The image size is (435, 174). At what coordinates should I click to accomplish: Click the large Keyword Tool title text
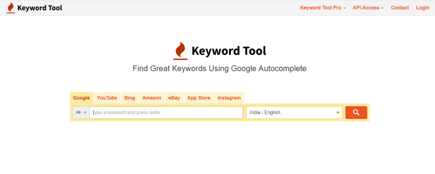229,51
